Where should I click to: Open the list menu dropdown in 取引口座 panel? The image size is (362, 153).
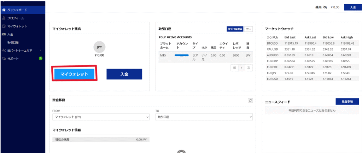(249, 29)
